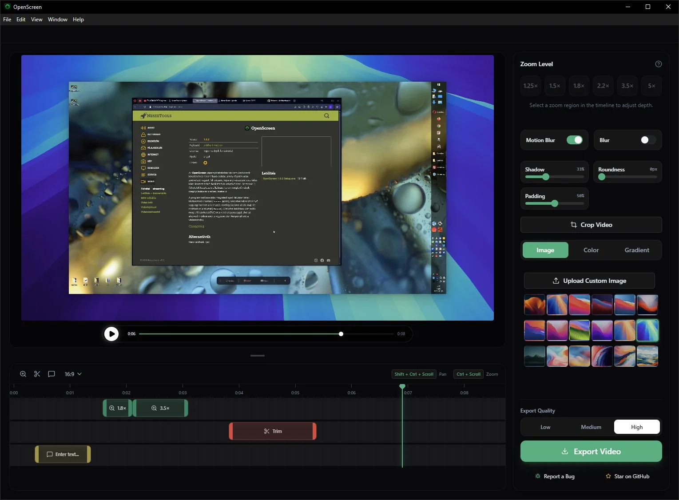Image resolution: width=679 pixels, height=500 pixels.
Task: Open the File menu
Action: (x=7, y=20)
